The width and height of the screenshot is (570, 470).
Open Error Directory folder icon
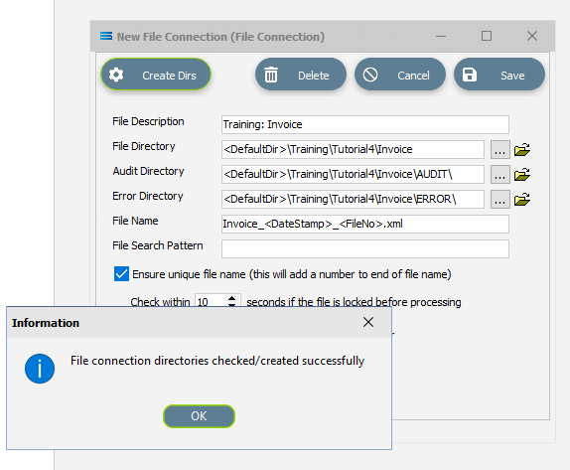[522, 200]
